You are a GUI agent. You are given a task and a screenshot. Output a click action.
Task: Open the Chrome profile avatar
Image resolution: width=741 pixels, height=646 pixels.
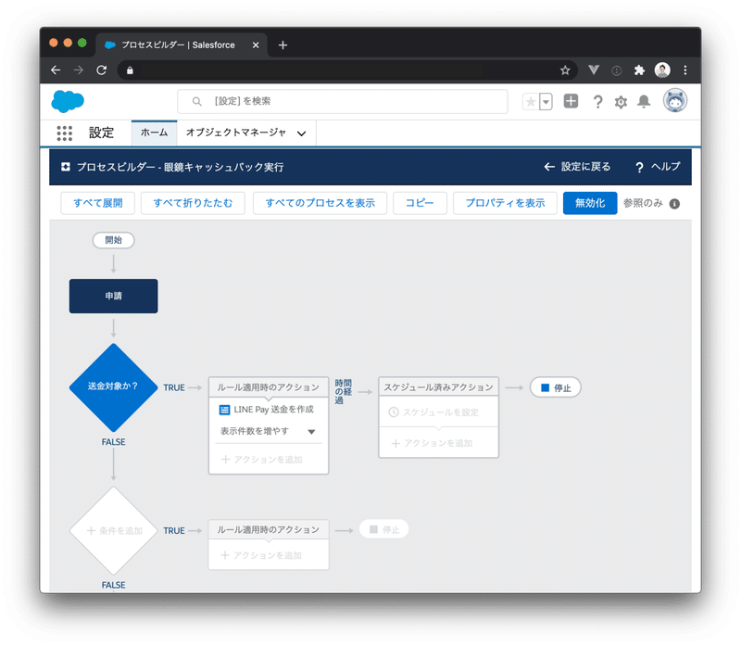click(662, 70)
